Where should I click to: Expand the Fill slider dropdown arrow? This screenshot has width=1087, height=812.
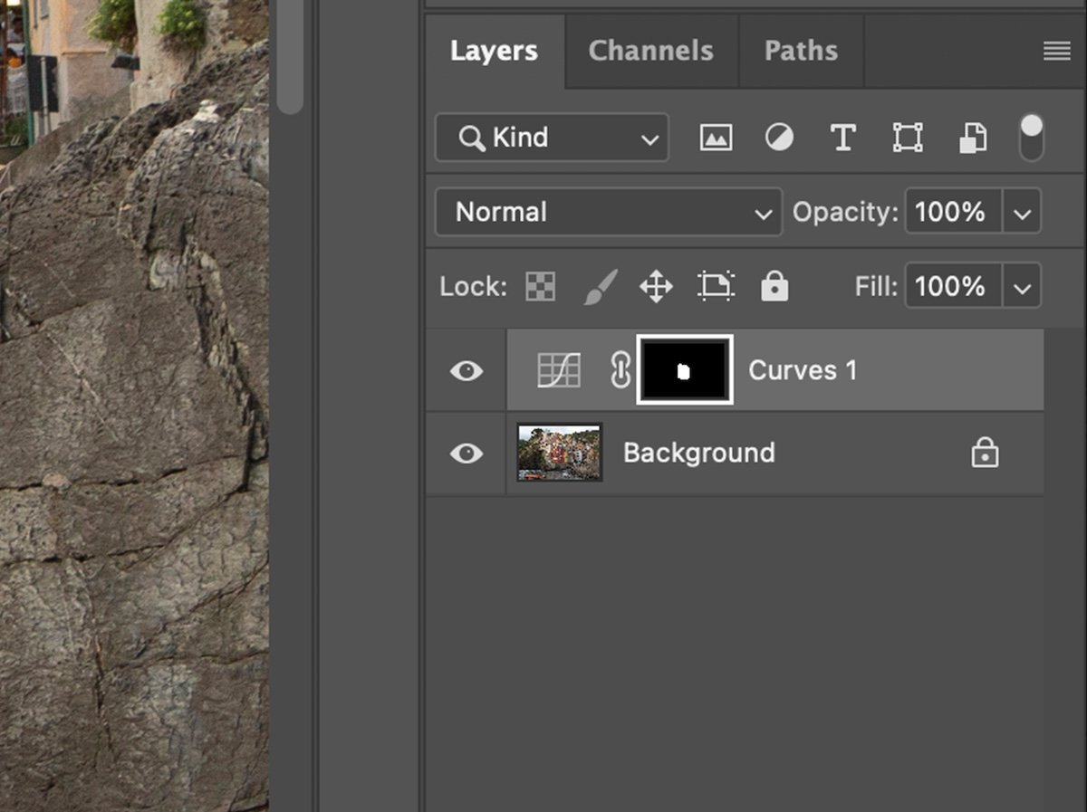[x=1022, y=288]
